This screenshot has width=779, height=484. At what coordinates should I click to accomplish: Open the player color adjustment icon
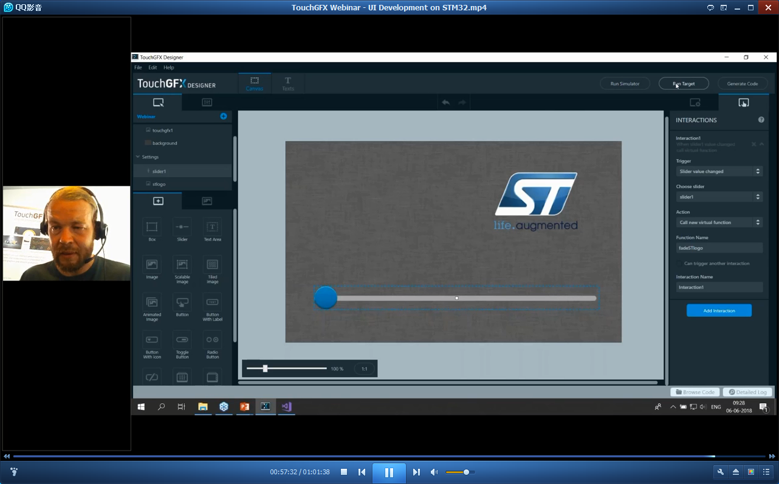click(x=751, y=472)
